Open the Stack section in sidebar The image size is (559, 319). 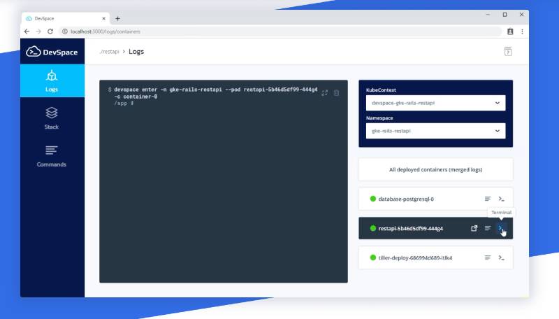pyautogui.click(x=52, y=118)
